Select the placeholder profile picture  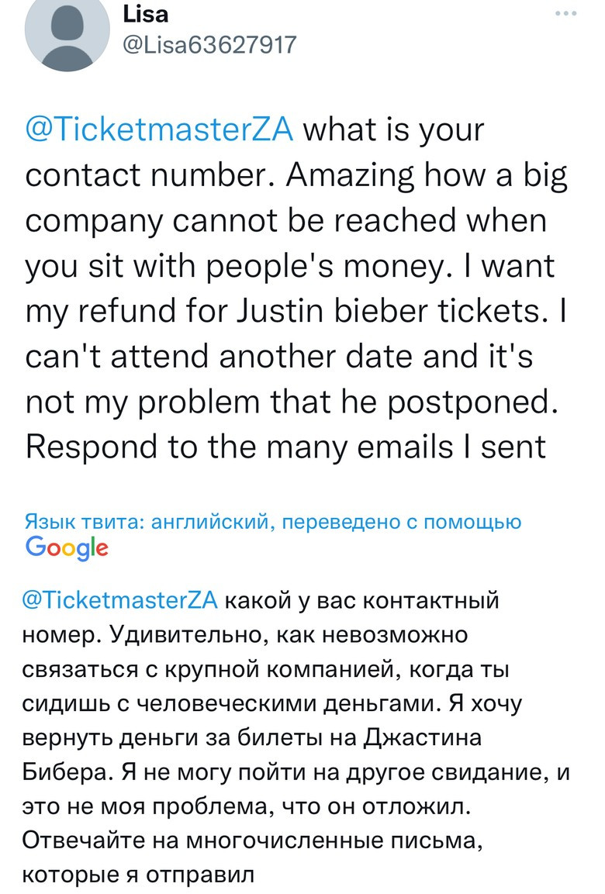point(67,34)
